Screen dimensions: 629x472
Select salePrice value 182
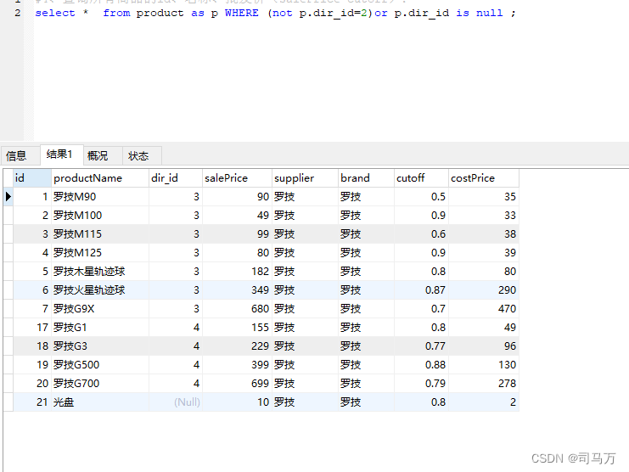click(237, 272)
